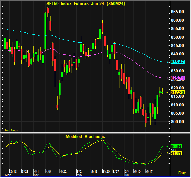Click the 4/22 date marker
The width and height of the screenshot is (191, 178).
63,171
